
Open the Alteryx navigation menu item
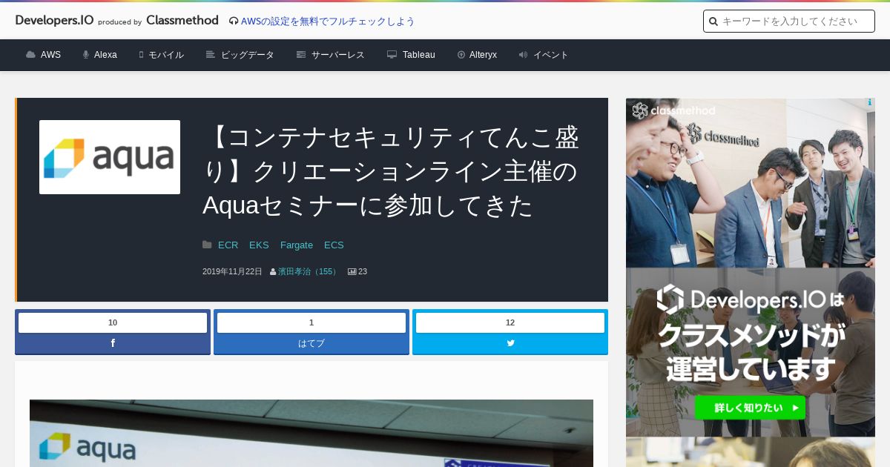click(483, 55)
